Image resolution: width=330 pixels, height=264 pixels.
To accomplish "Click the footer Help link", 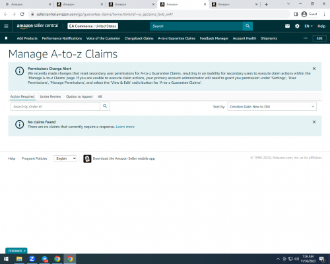I will click(12, 158).
